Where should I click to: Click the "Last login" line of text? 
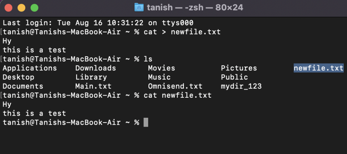click(98, 23)
